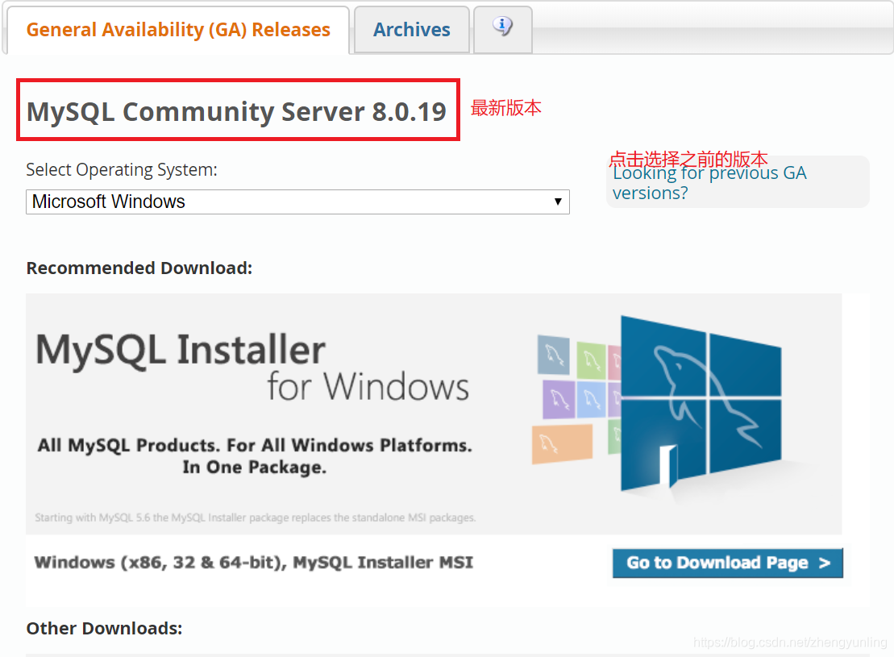The image size is (894, 657).
Task: Click the Recommended Download heading
Action: click(x=139, y=268)
